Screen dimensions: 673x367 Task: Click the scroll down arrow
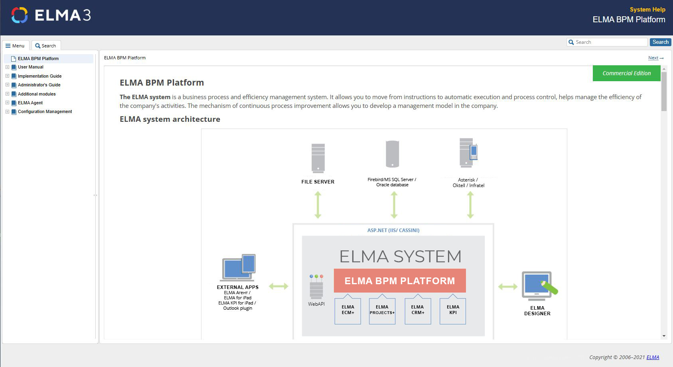pyautogui.click(x=664, y=336)
